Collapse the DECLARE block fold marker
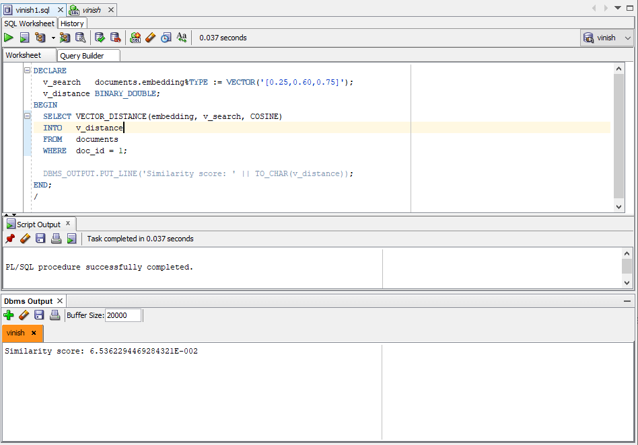638x445 pixels. click(x=28, y=71)
